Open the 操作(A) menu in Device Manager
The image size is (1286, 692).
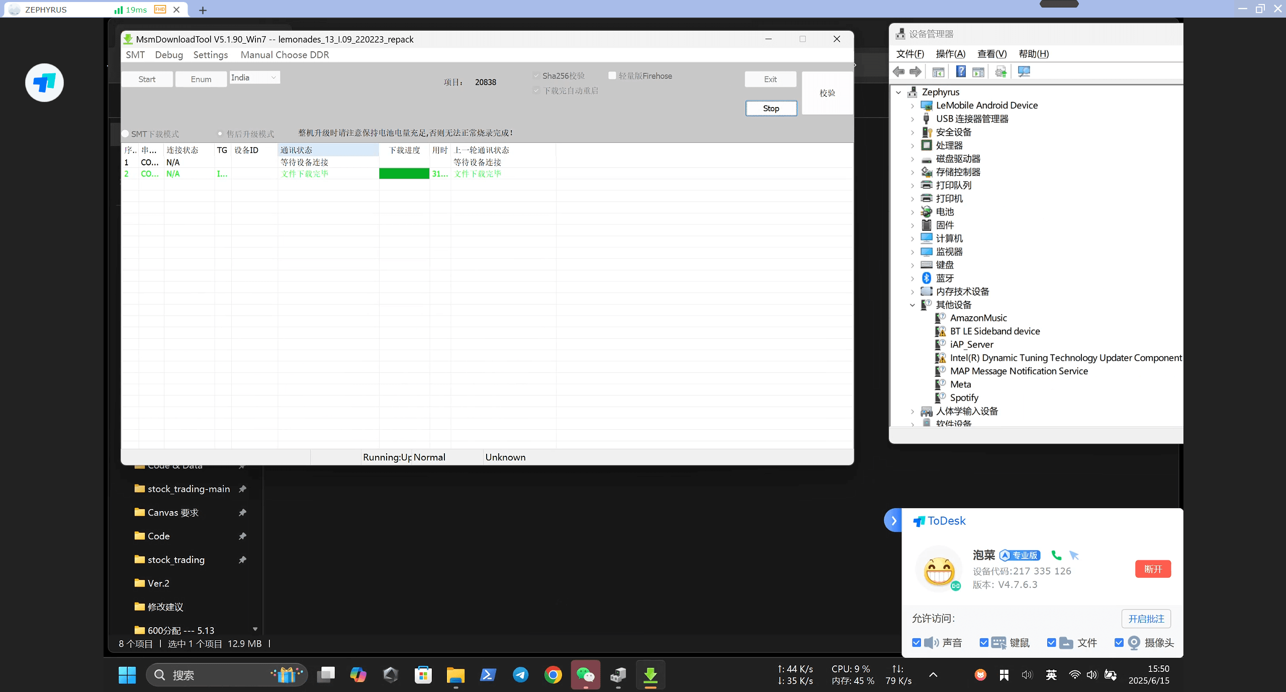point(950,54)
